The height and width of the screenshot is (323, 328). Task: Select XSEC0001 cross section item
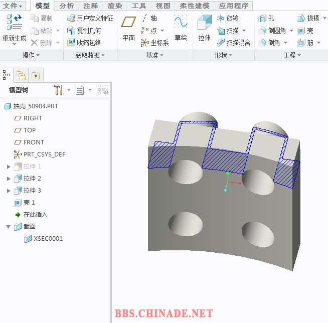[x=43, y=238]
